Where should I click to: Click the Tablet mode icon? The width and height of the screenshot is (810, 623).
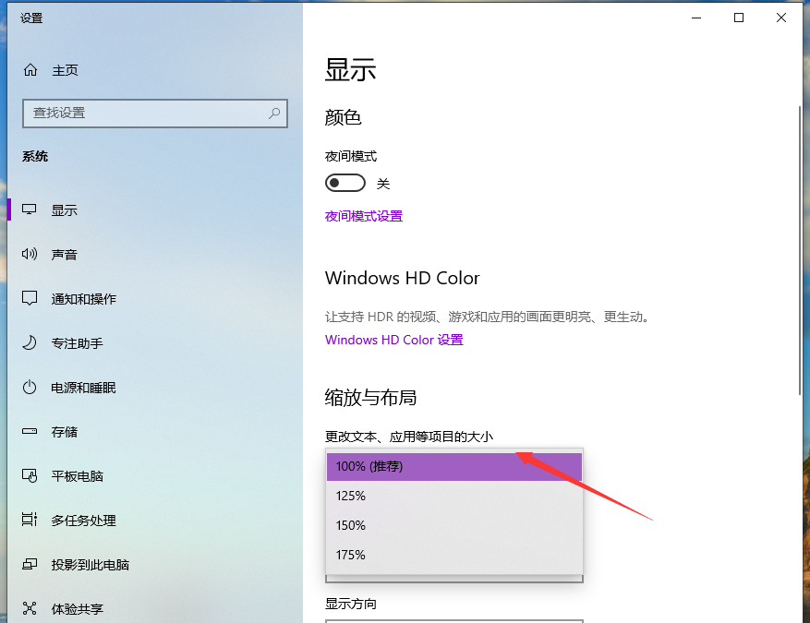[x=30, y=476]
